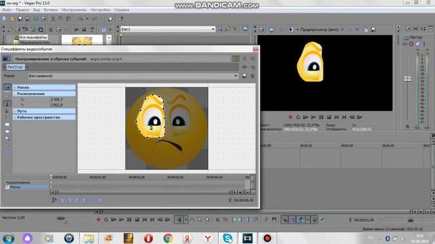Image resolution: width=435 pixels, height=244 pixels.
Task: Open the Вставка menu
Action: (50, 9)
